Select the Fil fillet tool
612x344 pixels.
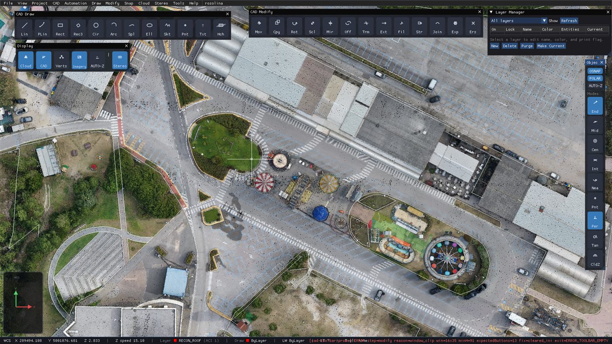tap(402, 26)
